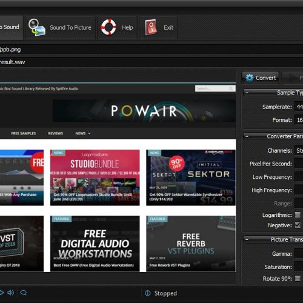The width and height of the screenshot is (303, 303).
Task: Click the Free Reverb VST Plugins card
Action: 191,244
